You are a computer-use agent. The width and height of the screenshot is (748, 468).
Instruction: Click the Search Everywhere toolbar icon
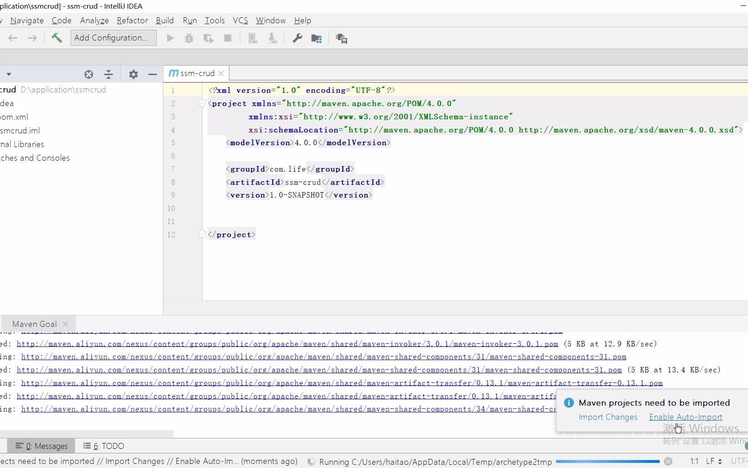[x=341, y=38]
